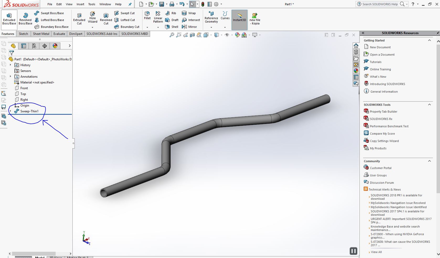Image resolution: width=440 pixels, height=258 pixels.
Task: Switch to the Sketch tab
Action: pos(23,34)
